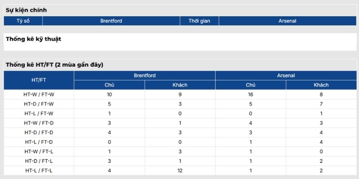Click the "HT-L / FT-D" row label

[x=39, y=142]
